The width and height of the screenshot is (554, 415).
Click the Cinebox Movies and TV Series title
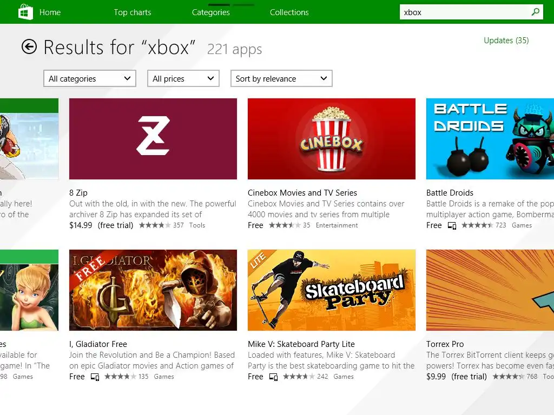pos(302,193)
